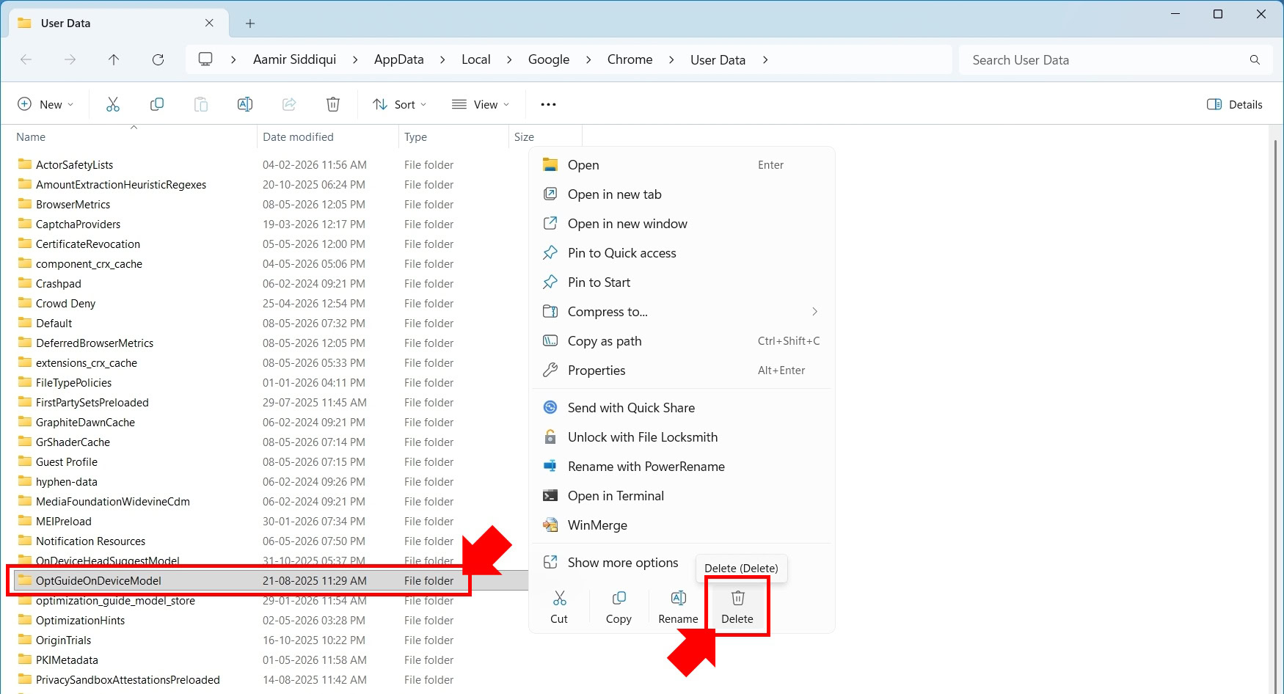Screen dimensions: 1284x694
Task: Open the New dropdown menu
Action: coord(45,104)
